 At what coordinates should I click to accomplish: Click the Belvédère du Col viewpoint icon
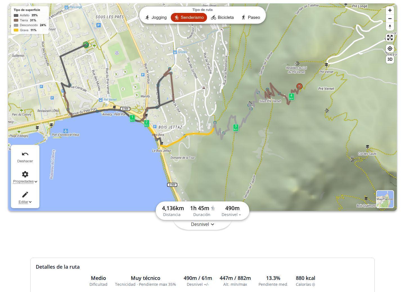297,63
